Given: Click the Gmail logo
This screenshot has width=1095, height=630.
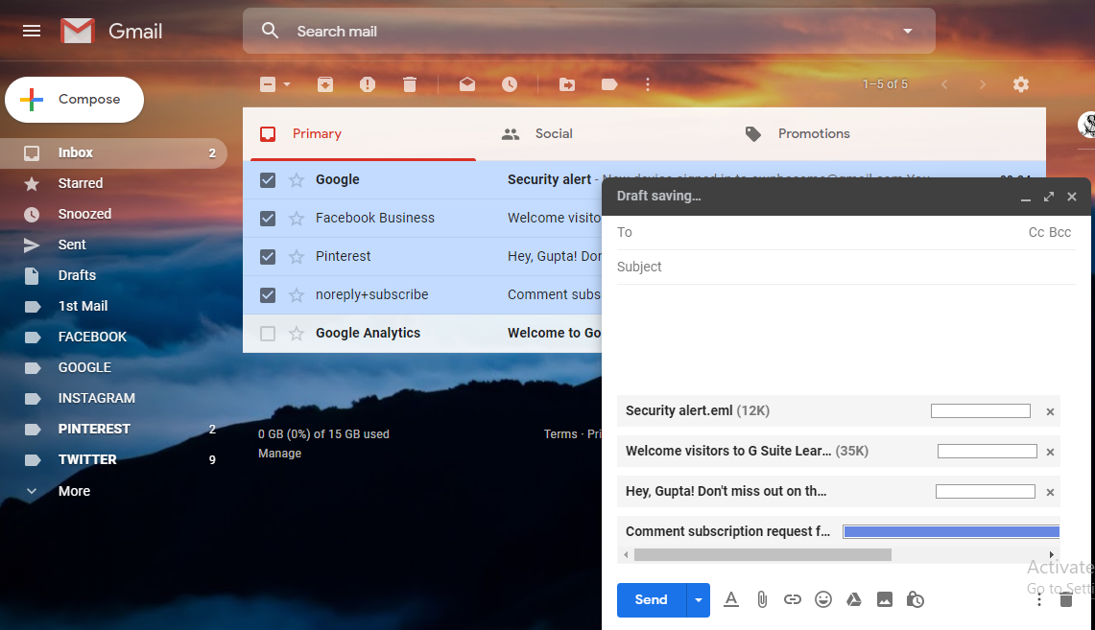Looking at the screenshot, I should pyautogui.click(x=111, y=31).
